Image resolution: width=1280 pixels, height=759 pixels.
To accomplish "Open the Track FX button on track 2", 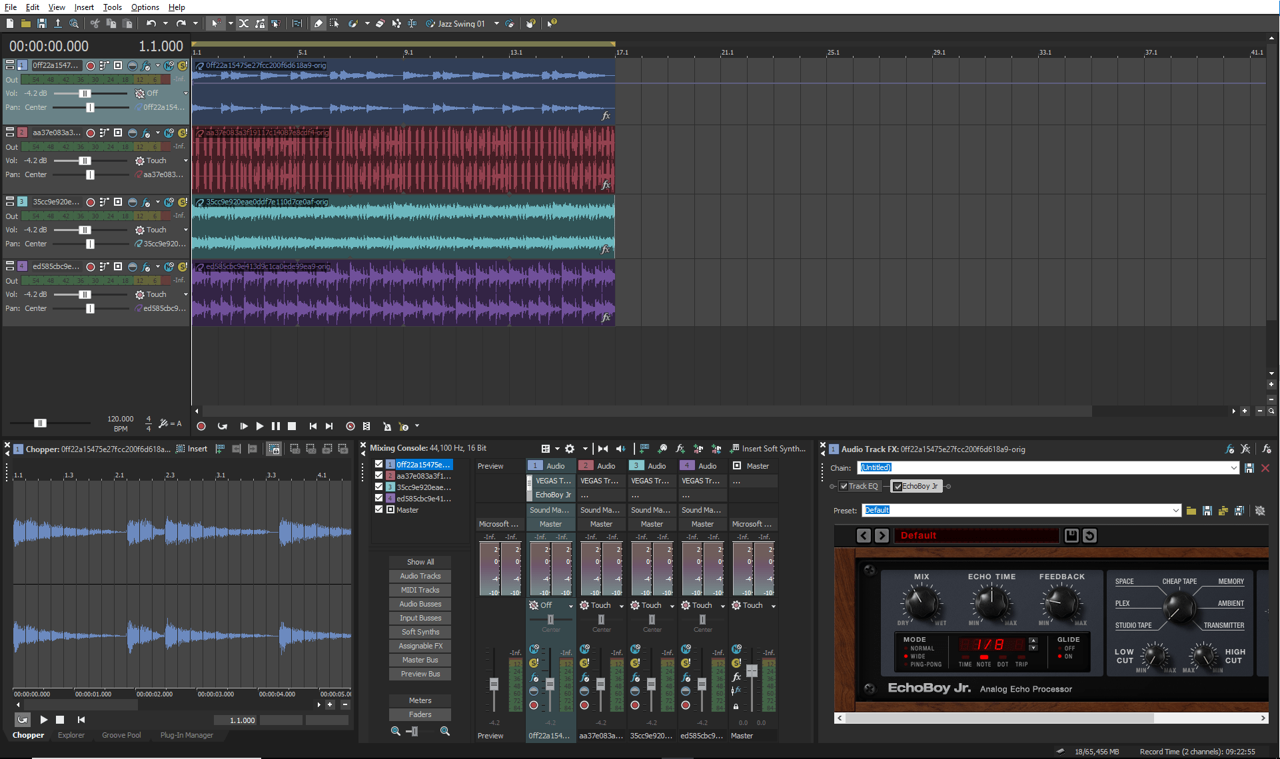I will pos(146,133).
